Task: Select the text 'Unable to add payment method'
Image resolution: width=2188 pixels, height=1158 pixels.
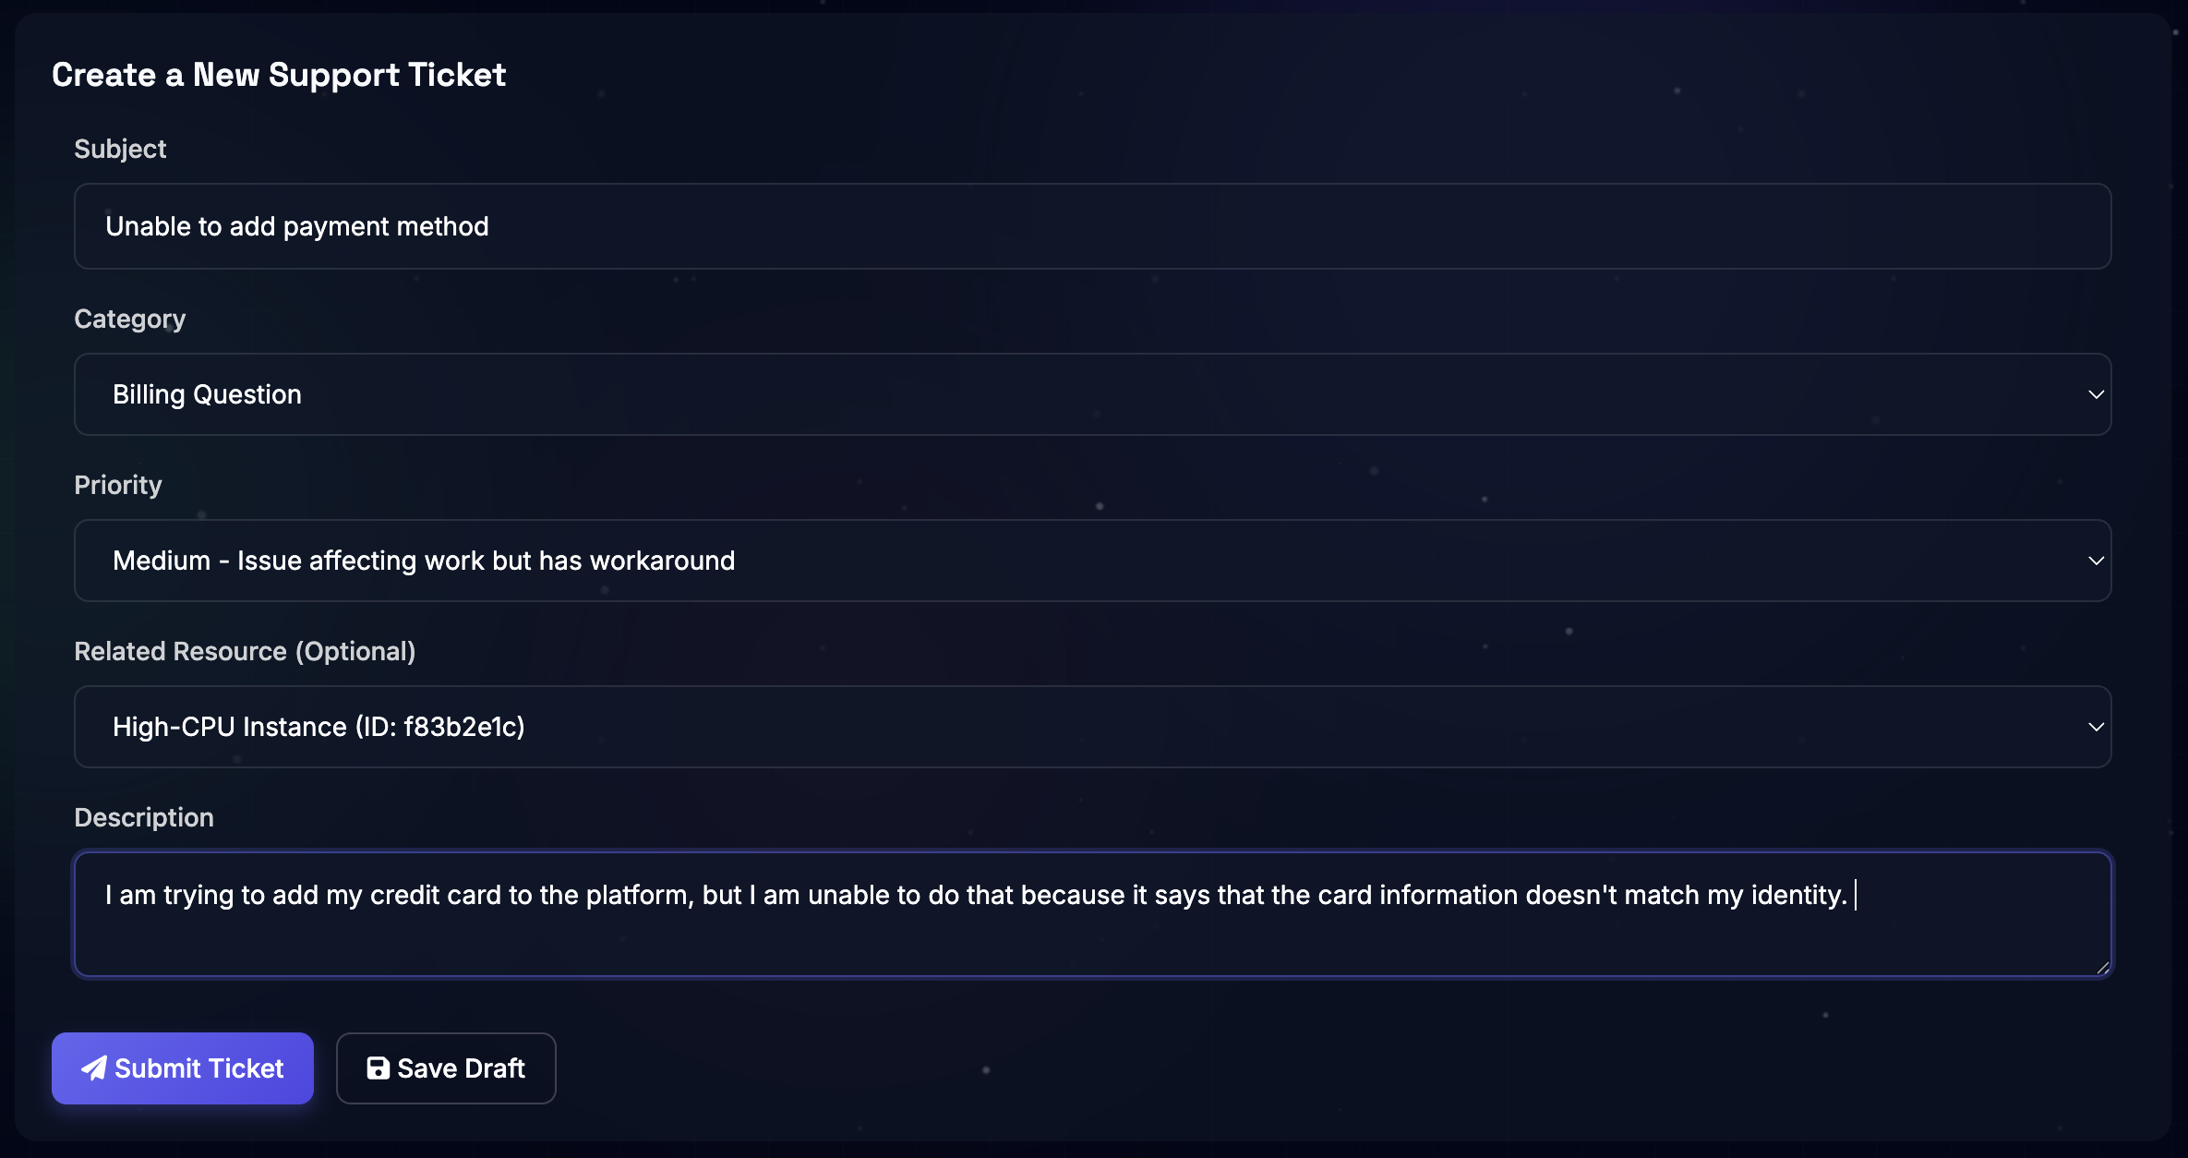Action: tap(297, 226)
